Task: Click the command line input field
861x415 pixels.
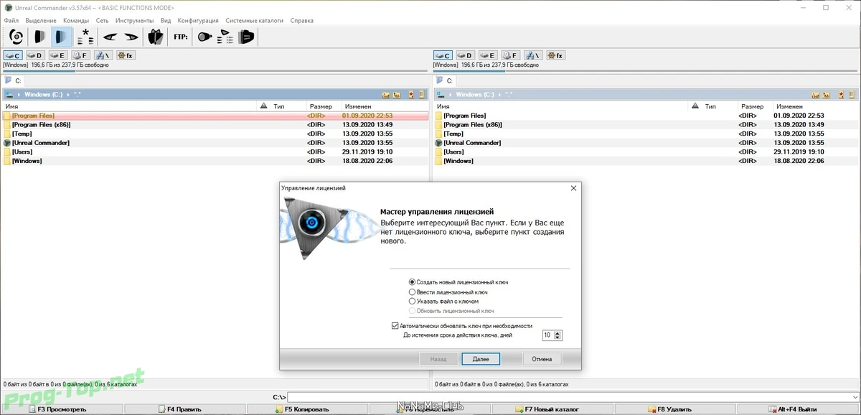Action: (569, 397)
